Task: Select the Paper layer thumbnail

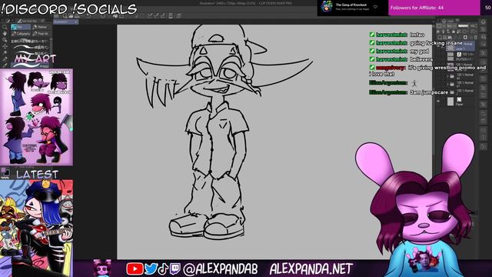Action: pos(450,102)
